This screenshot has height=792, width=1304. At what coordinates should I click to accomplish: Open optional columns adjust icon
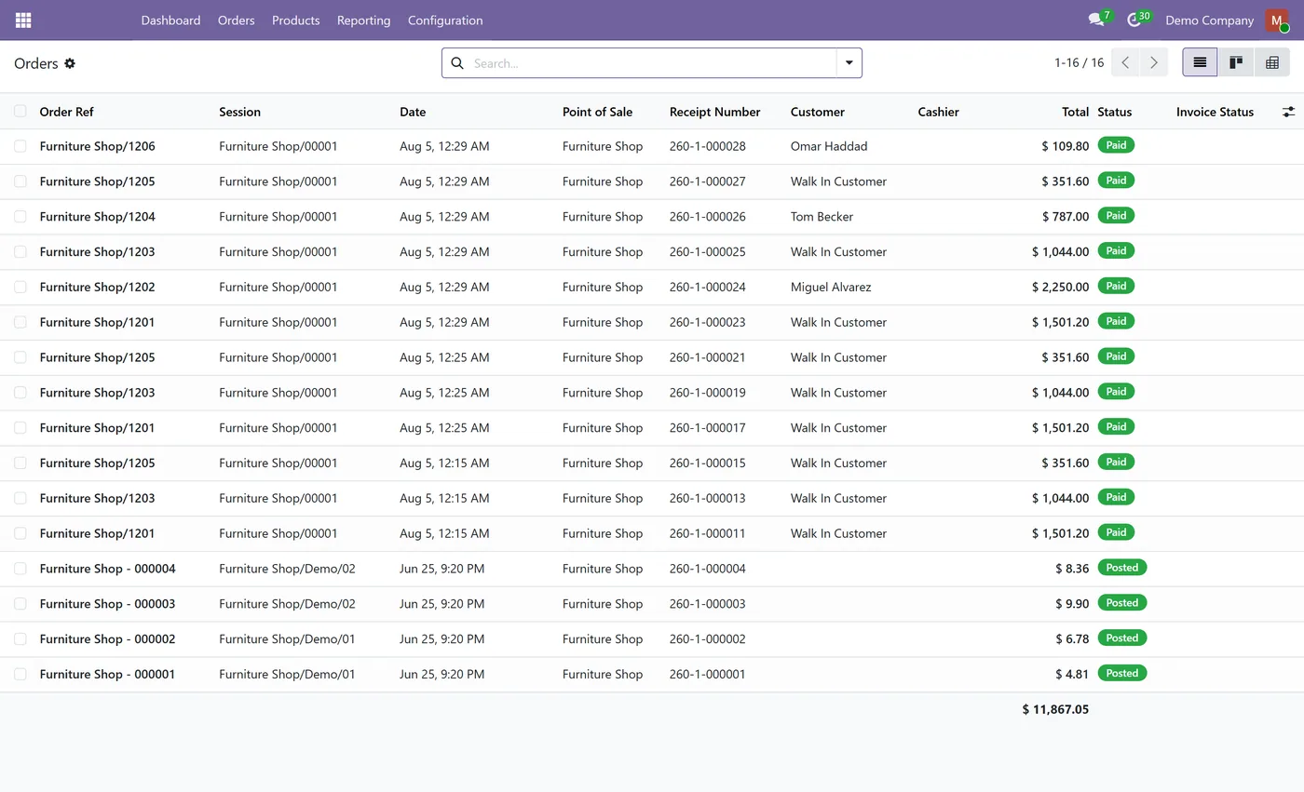point(1288,112)
